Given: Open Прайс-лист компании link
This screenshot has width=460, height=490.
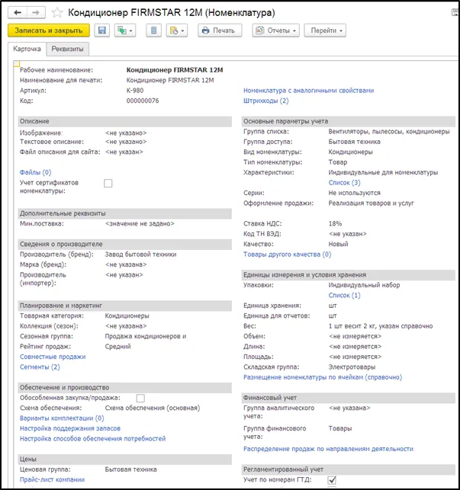Looking at the screenshot, I should 52,479.
